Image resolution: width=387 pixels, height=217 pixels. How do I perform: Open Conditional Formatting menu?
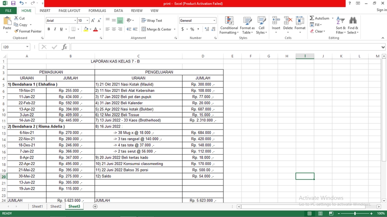point(229,25)
